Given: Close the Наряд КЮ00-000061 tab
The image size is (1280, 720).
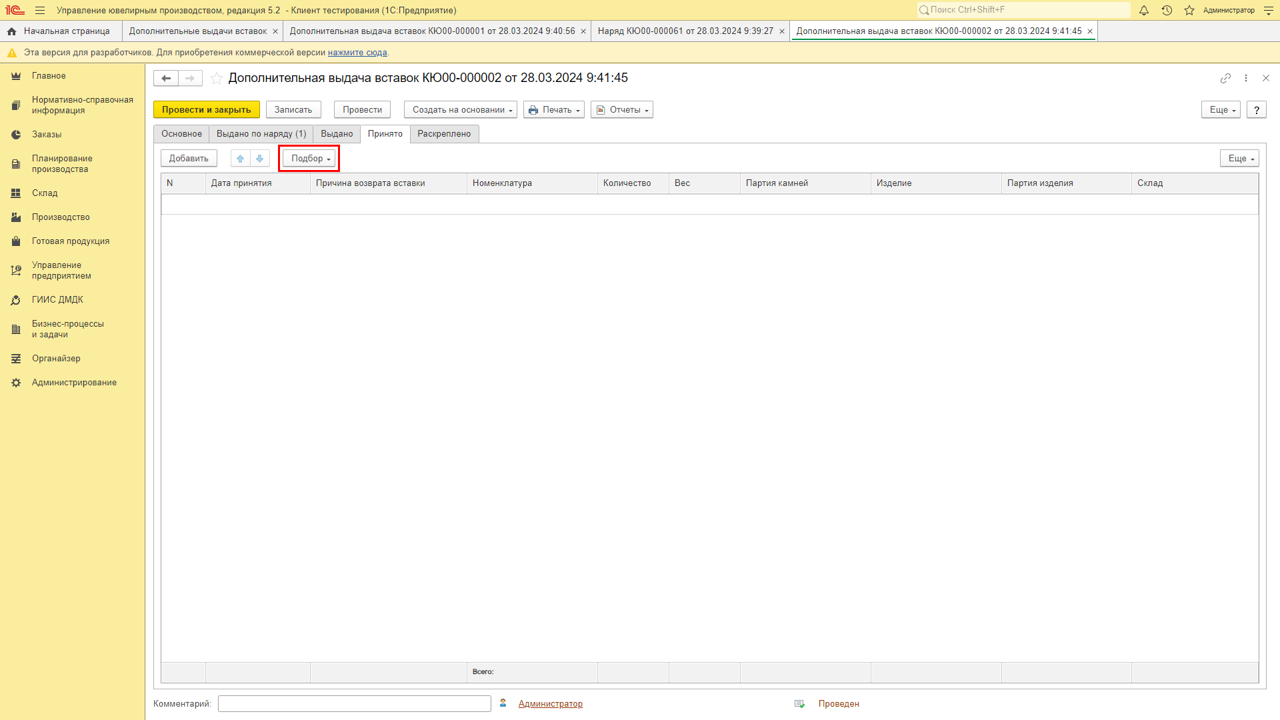Looking at the screenshot, I should point(782,31).
